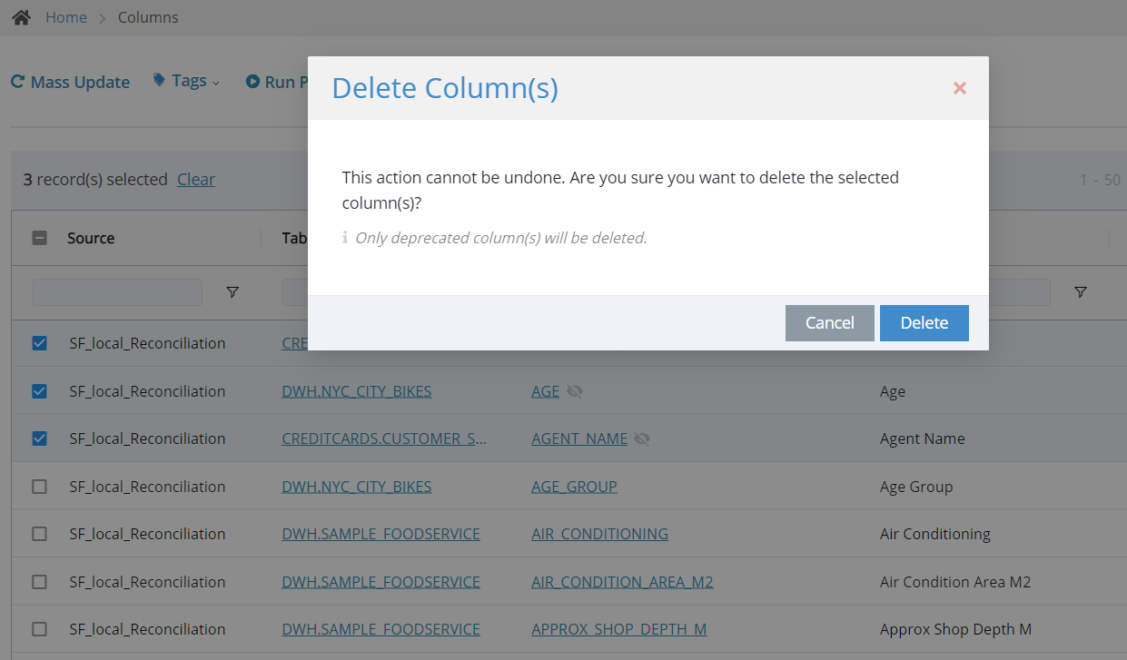
Task: Cancel the delete confirmation
Action: click(830, 323)
